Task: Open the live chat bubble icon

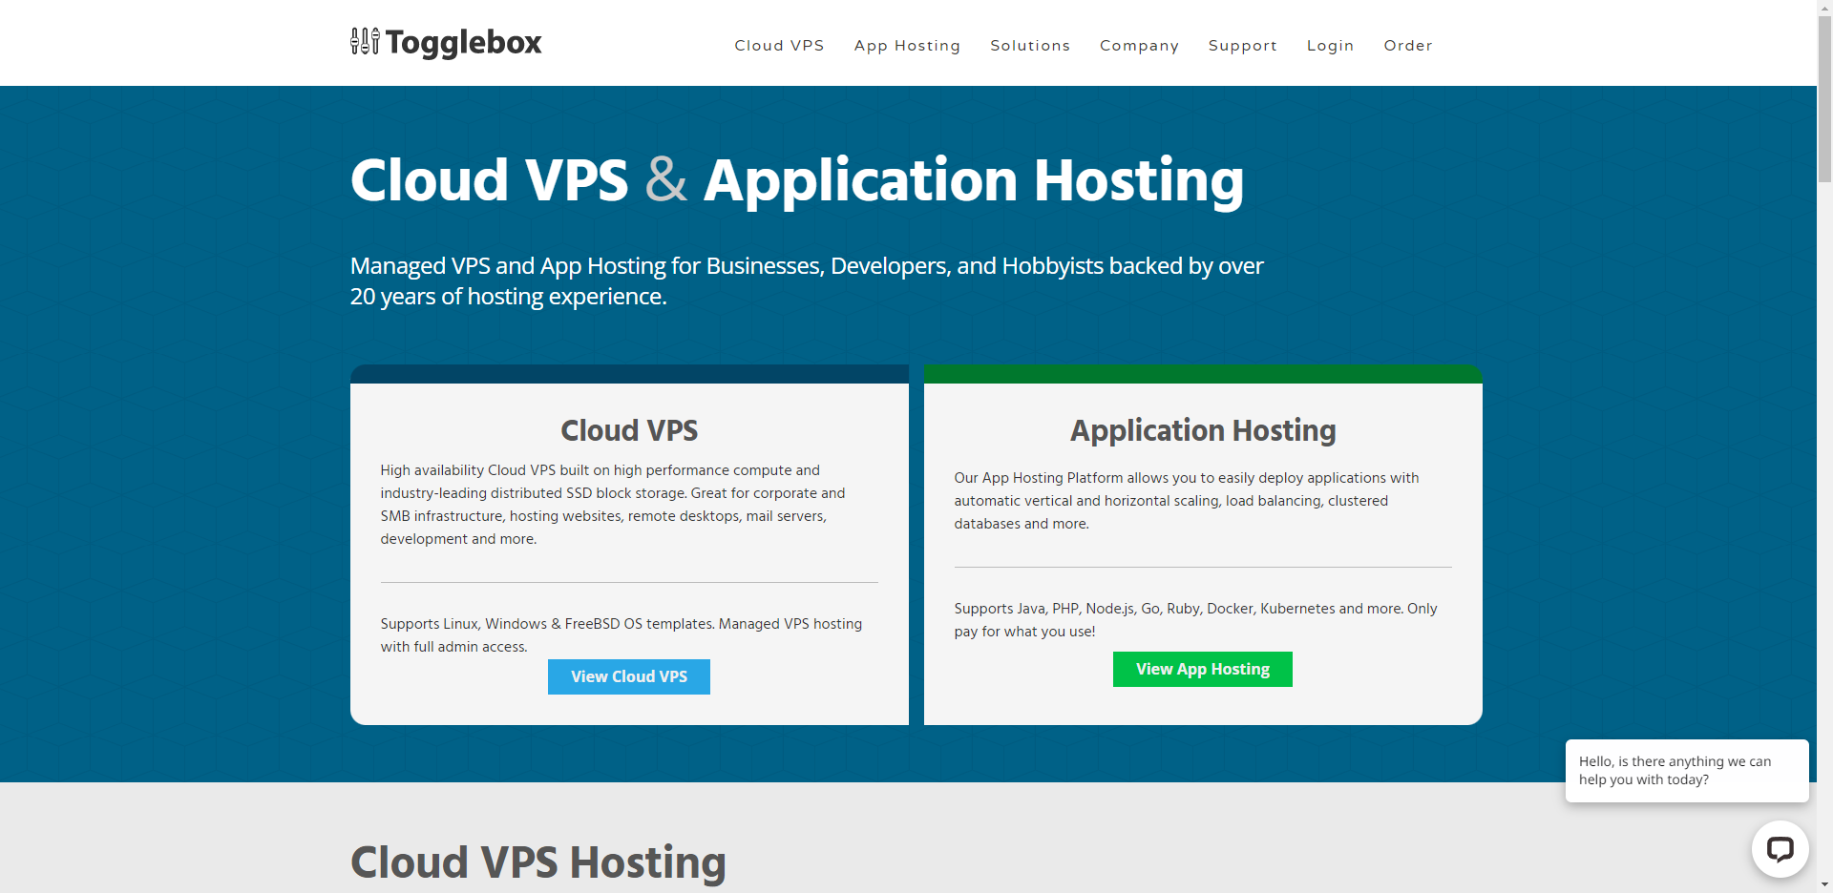Action: [x=1780, y=848]
